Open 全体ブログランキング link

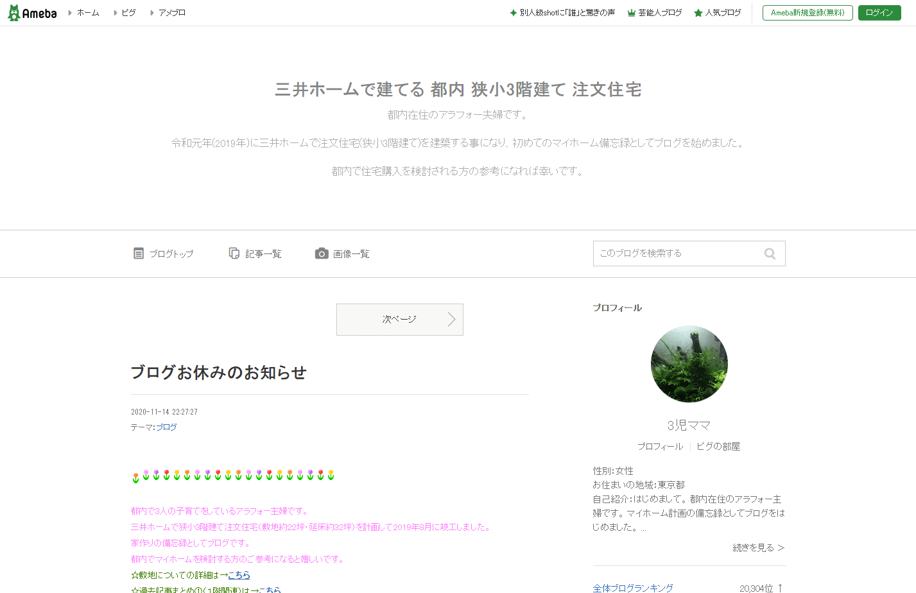633,589
